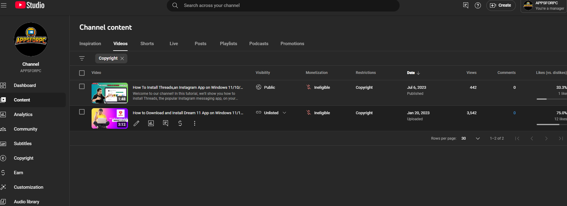Open Content in the sidebar
The image size is (567, 206).
[x=33, y=100]
